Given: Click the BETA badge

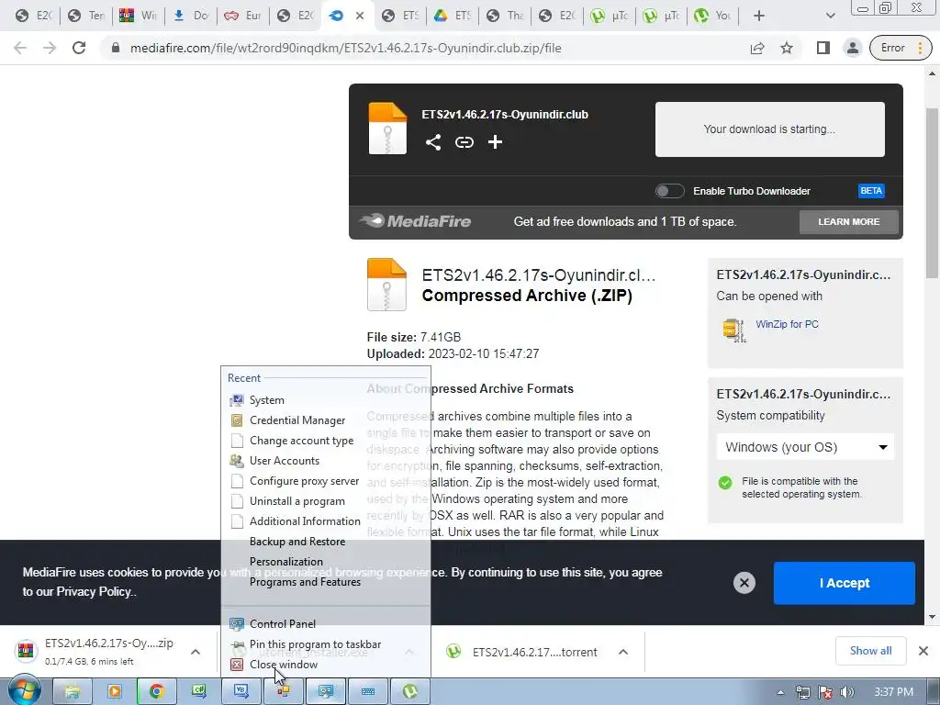Looking at the screenshot, I should click(871, 191).
